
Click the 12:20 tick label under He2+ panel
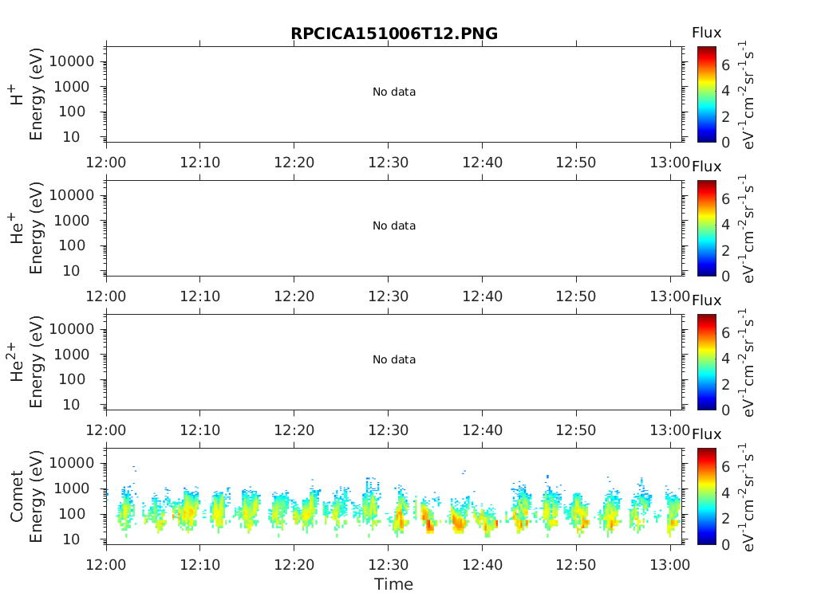(x=294, y=430)
